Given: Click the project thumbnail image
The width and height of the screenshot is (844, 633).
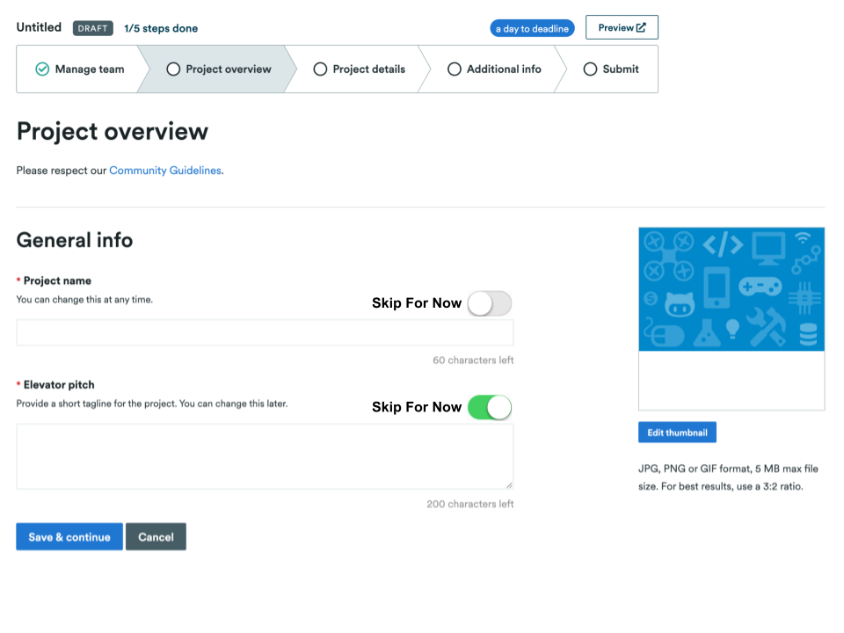Looking at the screenshot, I should pyautogui.click(x=731, y=289).
